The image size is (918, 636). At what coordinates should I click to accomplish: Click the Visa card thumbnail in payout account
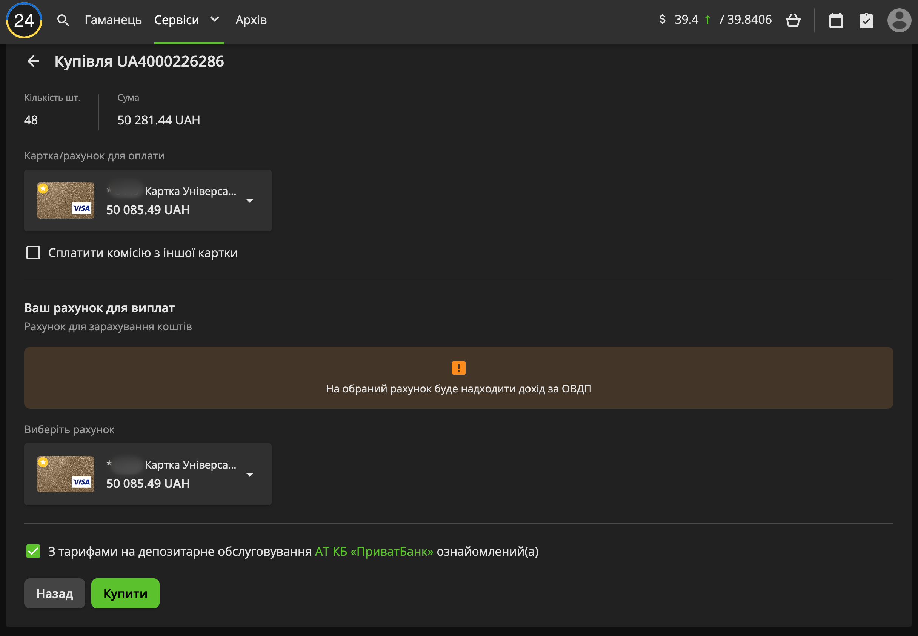(x=66, y=474)
